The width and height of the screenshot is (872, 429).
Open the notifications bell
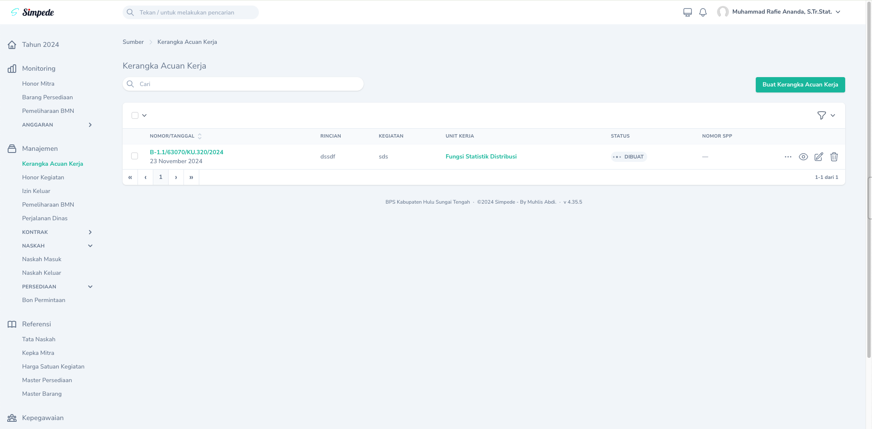click(703, 12)
